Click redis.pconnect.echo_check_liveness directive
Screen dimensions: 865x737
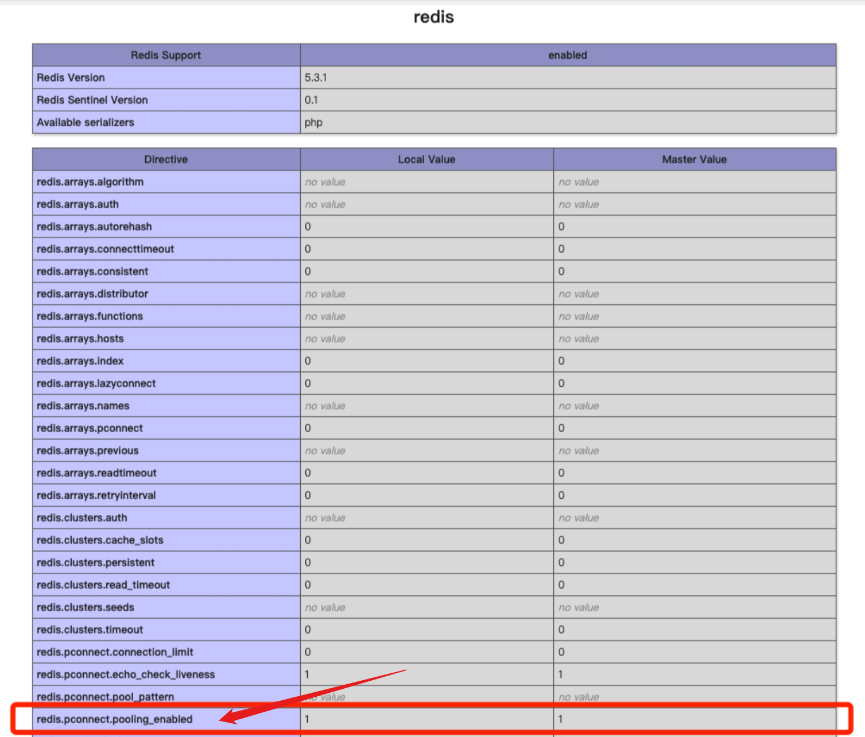pos(126,674)
